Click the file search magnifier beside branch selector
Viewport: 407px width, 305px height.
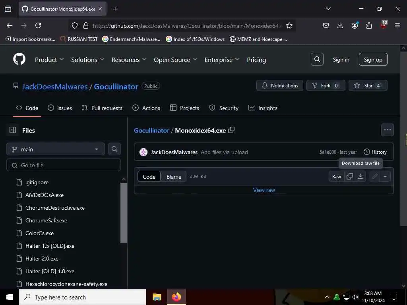114,149
